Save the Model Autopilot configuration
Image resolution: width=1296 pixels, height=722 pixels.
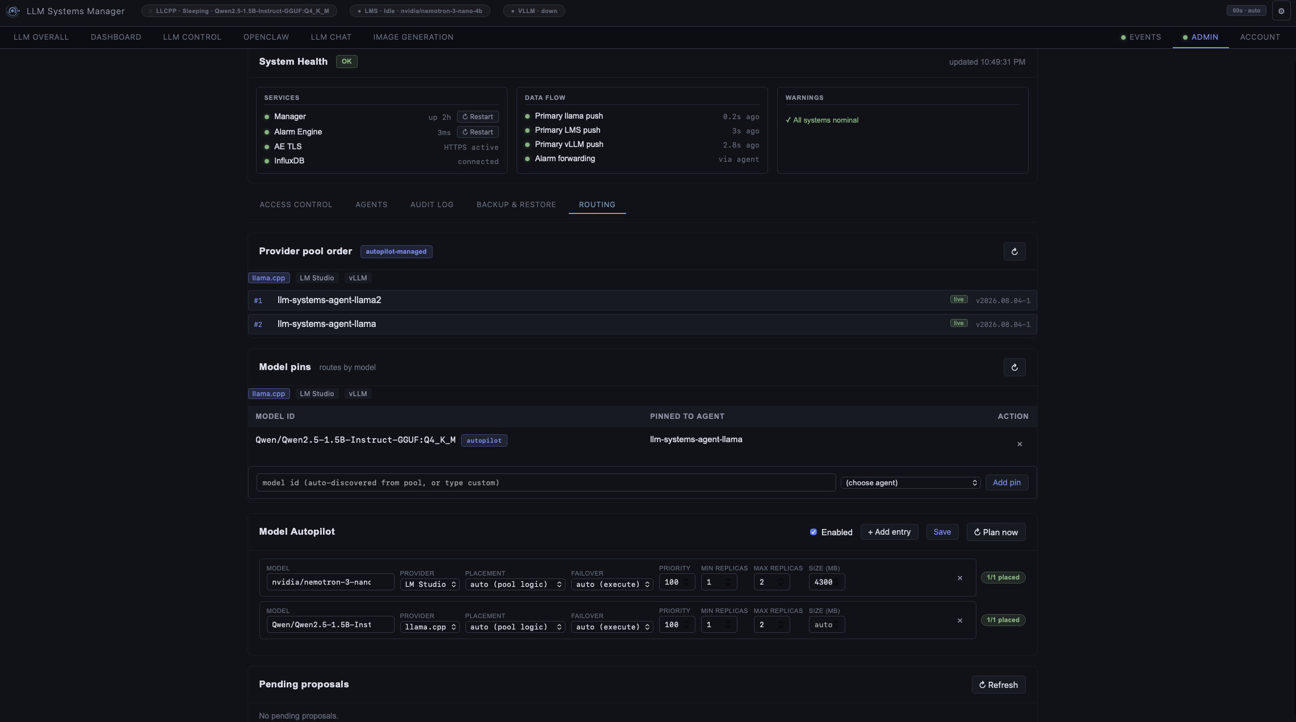(942, 532)
